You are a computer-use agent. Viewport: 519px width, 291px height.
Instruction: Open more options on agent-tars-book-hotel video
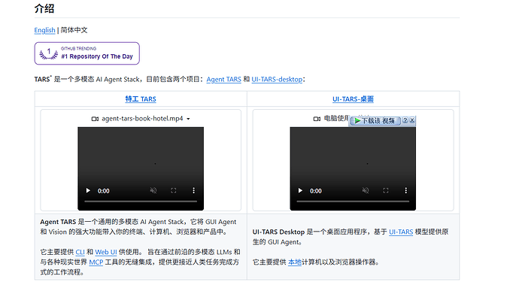[193, 191]
